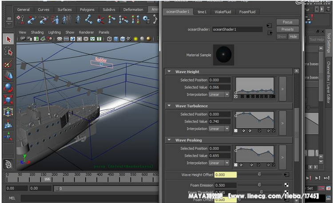
Task: Switch to the Polygons shelf tab
Action: (x=87, y=10)
